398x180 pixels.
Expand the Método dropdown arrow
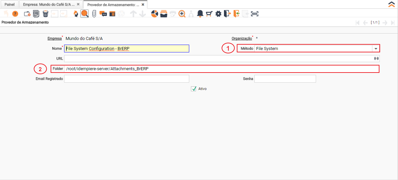point(375,49)
